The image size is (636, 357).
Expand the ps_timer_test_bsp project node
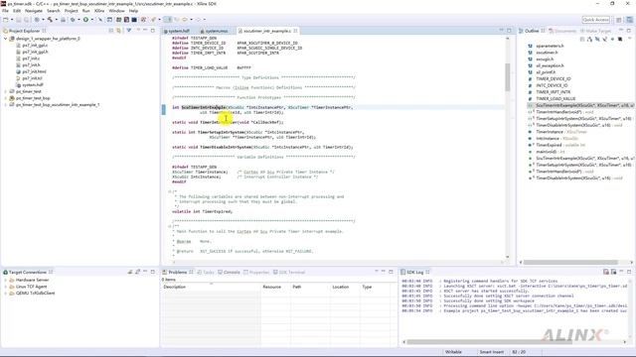(5, 98)
